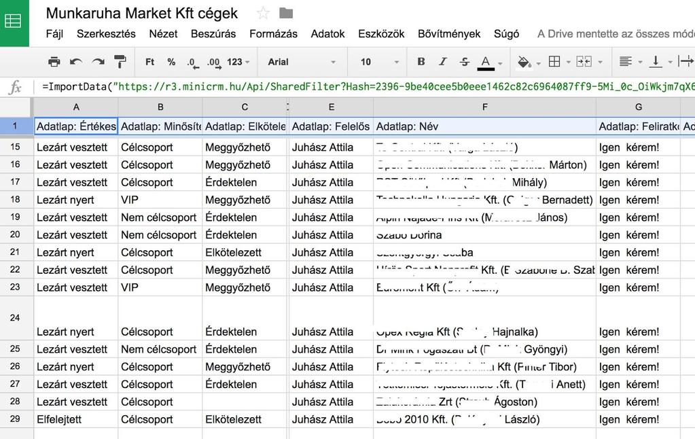695x439 pixels.
Task: Decrease decimal places
Action: (x=192, y=62)
